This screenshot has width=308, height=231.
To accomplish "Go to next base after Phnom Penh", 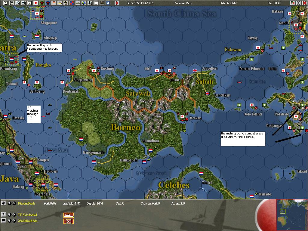I will (14, 203).
